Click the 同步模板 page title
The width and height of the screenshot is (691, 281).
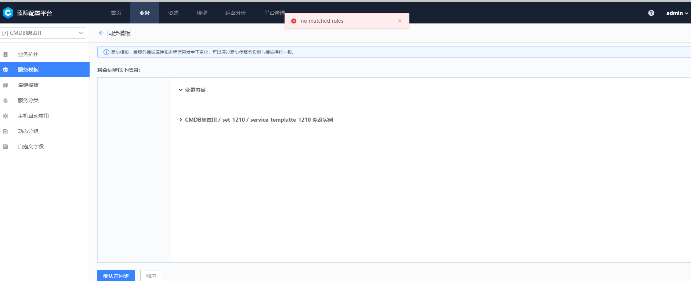pyautogui.click(x=119, y=33)
